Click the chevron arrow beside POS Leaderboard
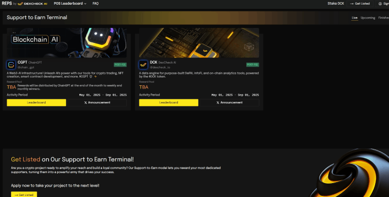The height and width of the screenshot is (197, 389). (85, 4)
